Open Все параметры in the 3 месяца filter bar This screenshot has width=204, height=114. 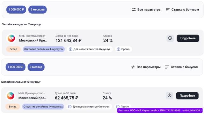coord(146,67)
